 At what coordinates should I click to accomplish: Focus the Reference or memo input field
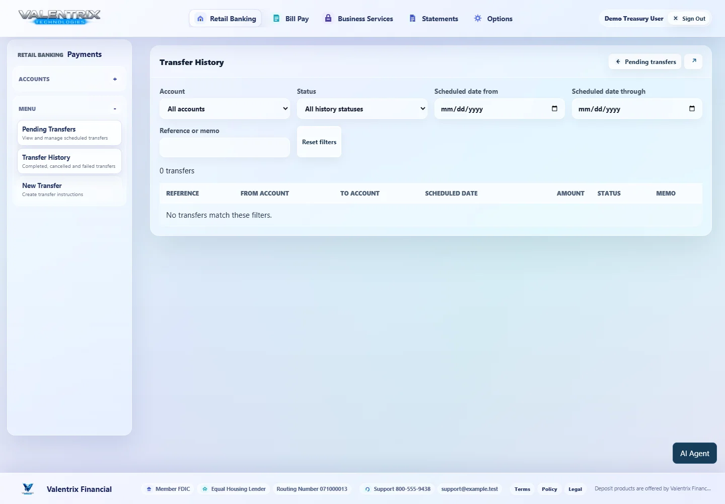coord(225,147)
